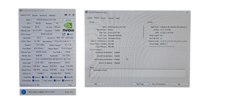Switch to GPU-Z Validation tab

click(52, 15)
